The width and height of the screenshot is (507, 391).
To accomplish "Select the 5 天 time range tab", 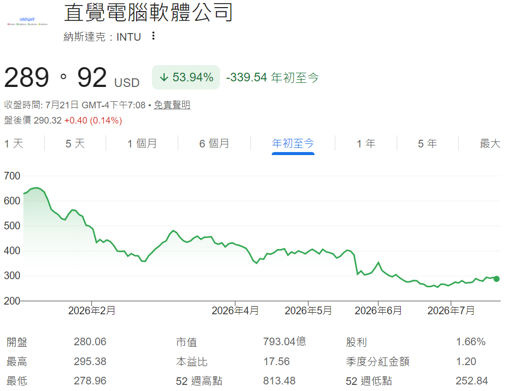I will (x=75, y=143).
